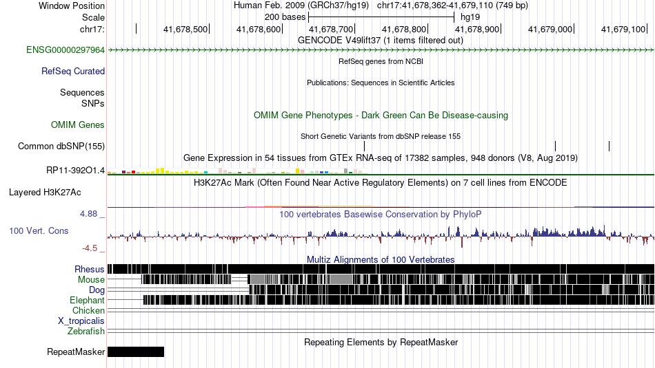
Task: Select the Mouse alignment row label
Action: point(91,280)
